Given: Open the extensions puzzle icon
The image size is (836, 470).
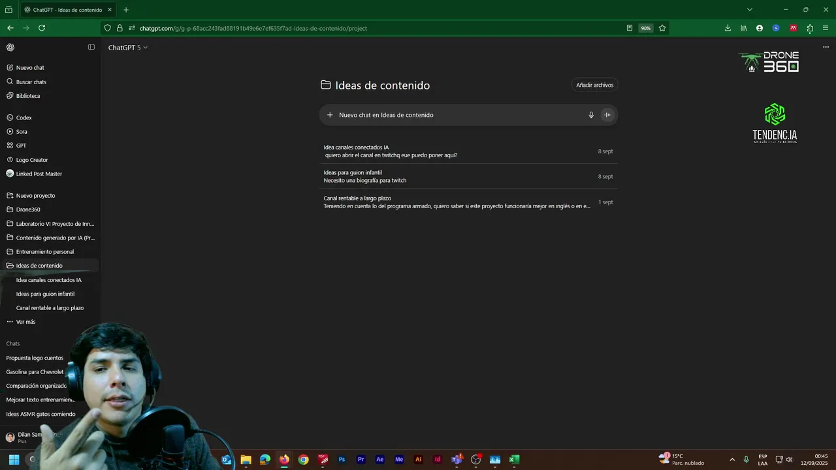Looking at the screenshot, I should click(x=810, y=28).
